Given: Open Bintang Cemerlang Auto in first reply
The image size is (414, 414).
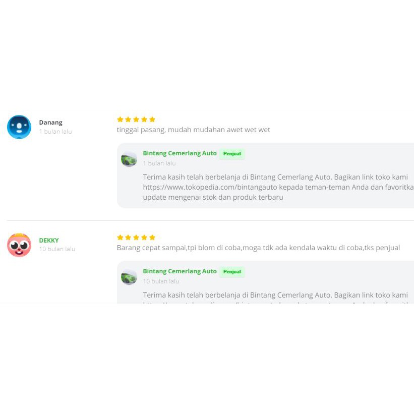Looking at the screenshot, I should pyautogui.click(x=180, y=153).
